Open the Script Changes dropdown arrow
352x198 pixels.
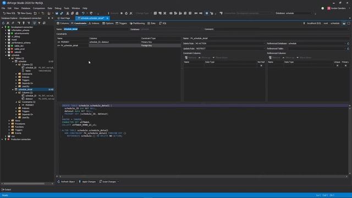(118, 182)
